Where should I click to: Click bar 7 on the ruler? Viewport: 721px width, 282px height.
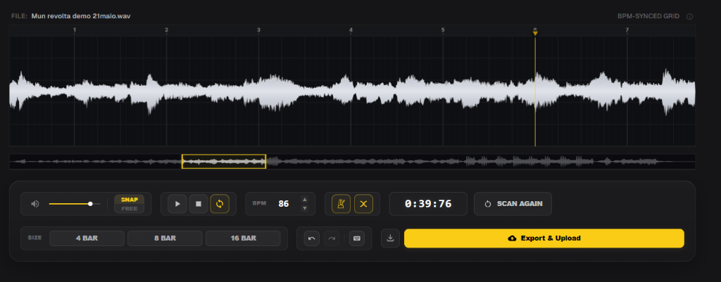627,30
